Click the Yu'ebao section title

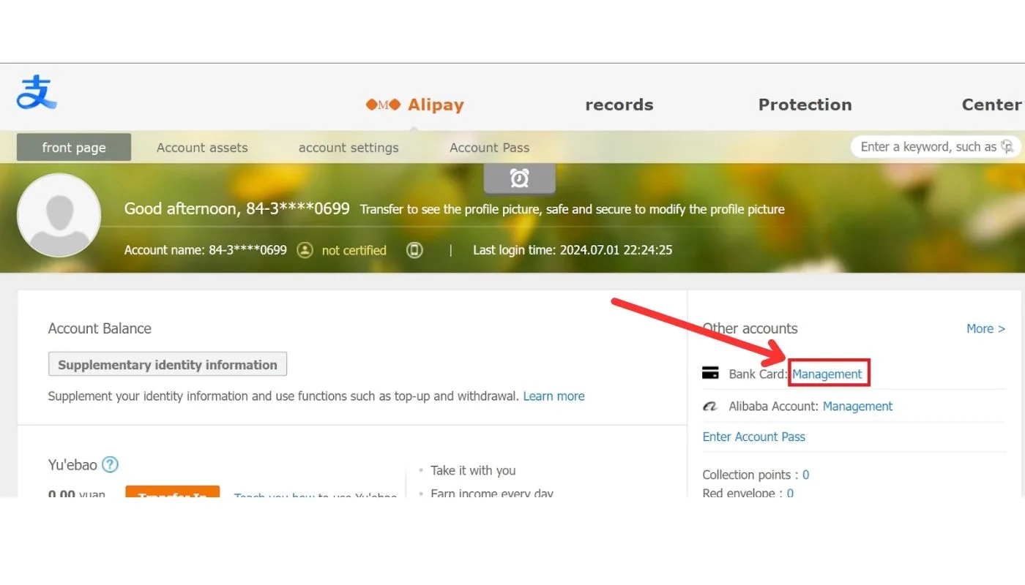[72, 464]
